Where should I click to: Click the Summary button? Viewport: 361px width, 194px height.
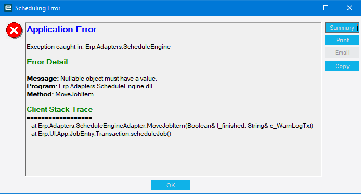point(342,28)
